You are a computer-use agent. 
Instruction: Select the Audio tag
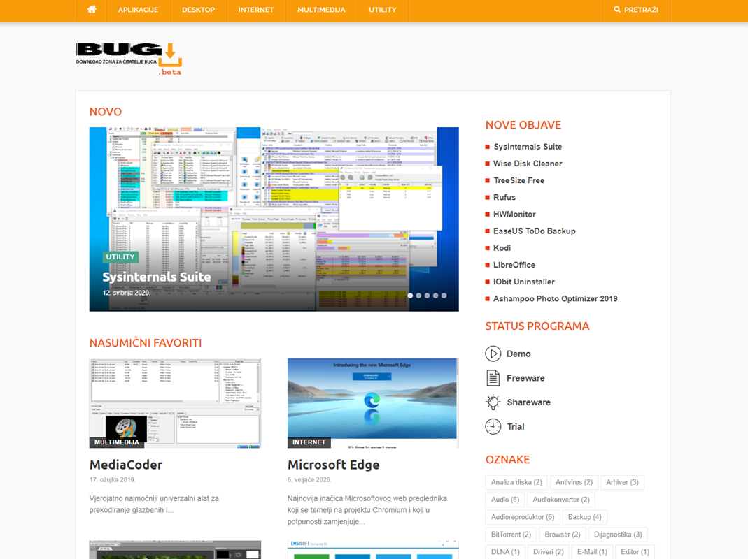(x=505, y=500)
